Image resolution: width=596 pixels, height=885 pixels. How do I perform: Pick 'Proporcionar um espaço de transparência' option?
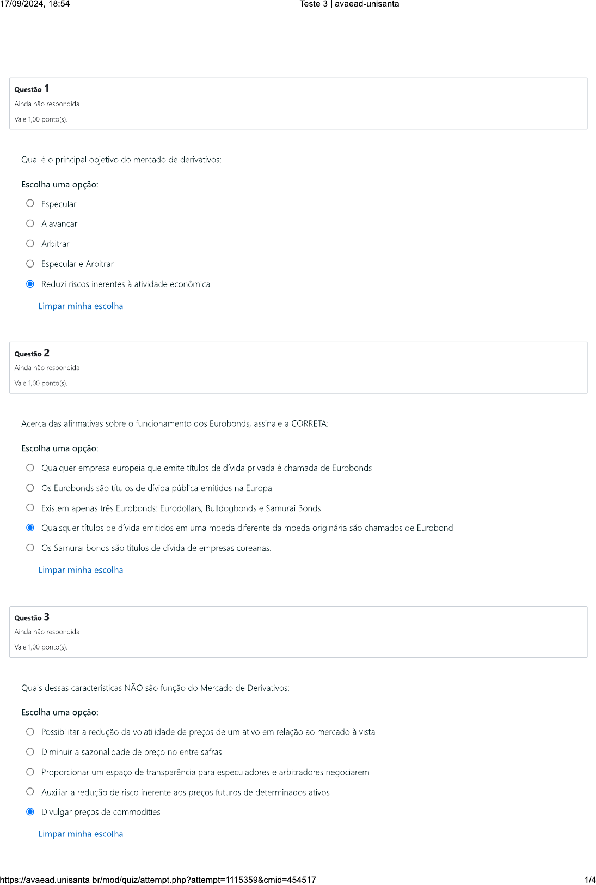pos(30,772)
